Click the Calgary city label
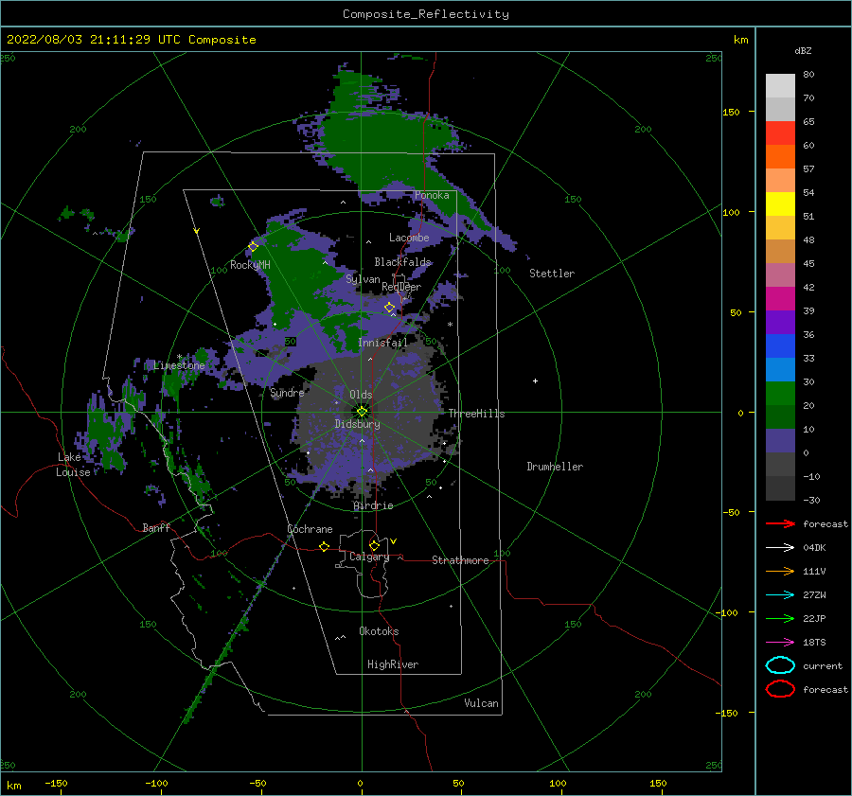 pyautogui.click(x=369, y=557)
